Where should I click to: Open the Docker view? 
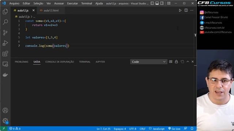pyautogui.click(x=5, y=75)
